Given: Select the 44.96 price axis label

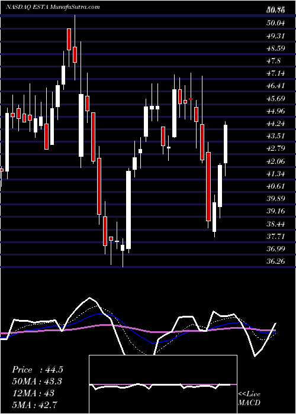Looking at the screenshot, I should pyautogui.click(x=276, y=111).
